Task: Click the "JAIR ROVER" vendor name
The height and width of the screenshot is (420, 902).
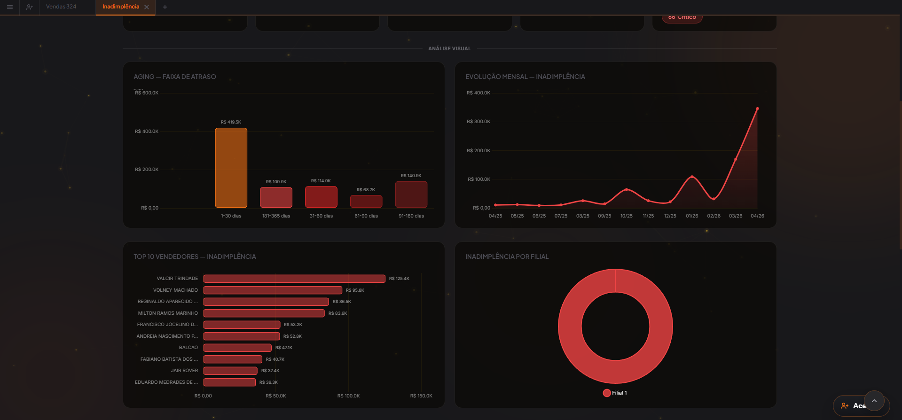Action: point(185,371)
